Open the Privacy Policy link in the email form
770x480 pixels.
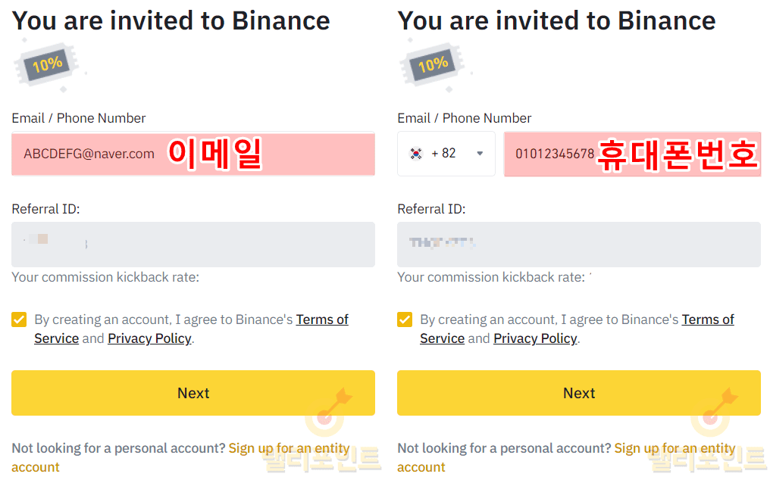149,338
